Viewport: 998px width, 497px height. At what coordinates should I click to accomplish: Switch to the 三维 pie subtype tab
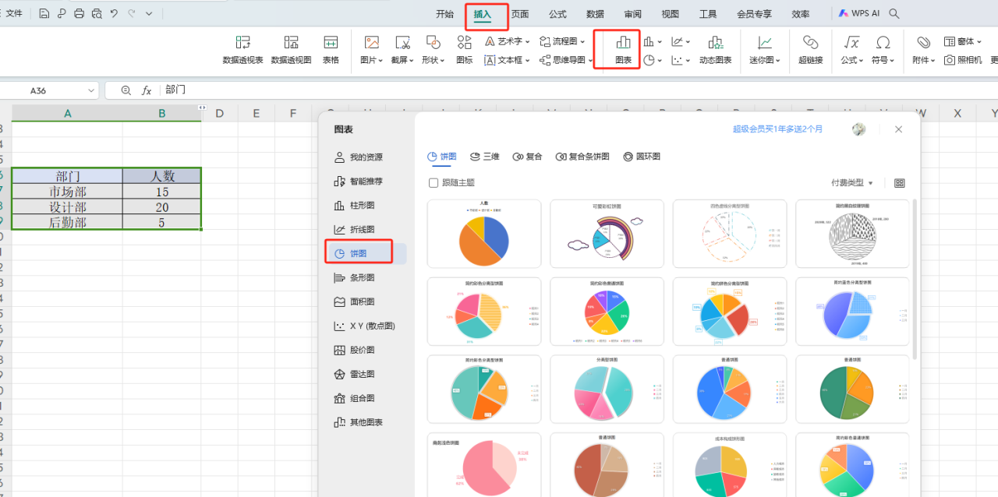[484, 157]
